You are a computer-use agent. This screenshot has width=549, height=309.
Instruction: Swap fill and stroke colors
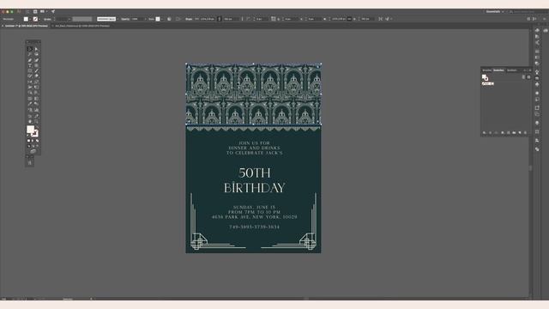pyautogui.click(x=37, y=127)
